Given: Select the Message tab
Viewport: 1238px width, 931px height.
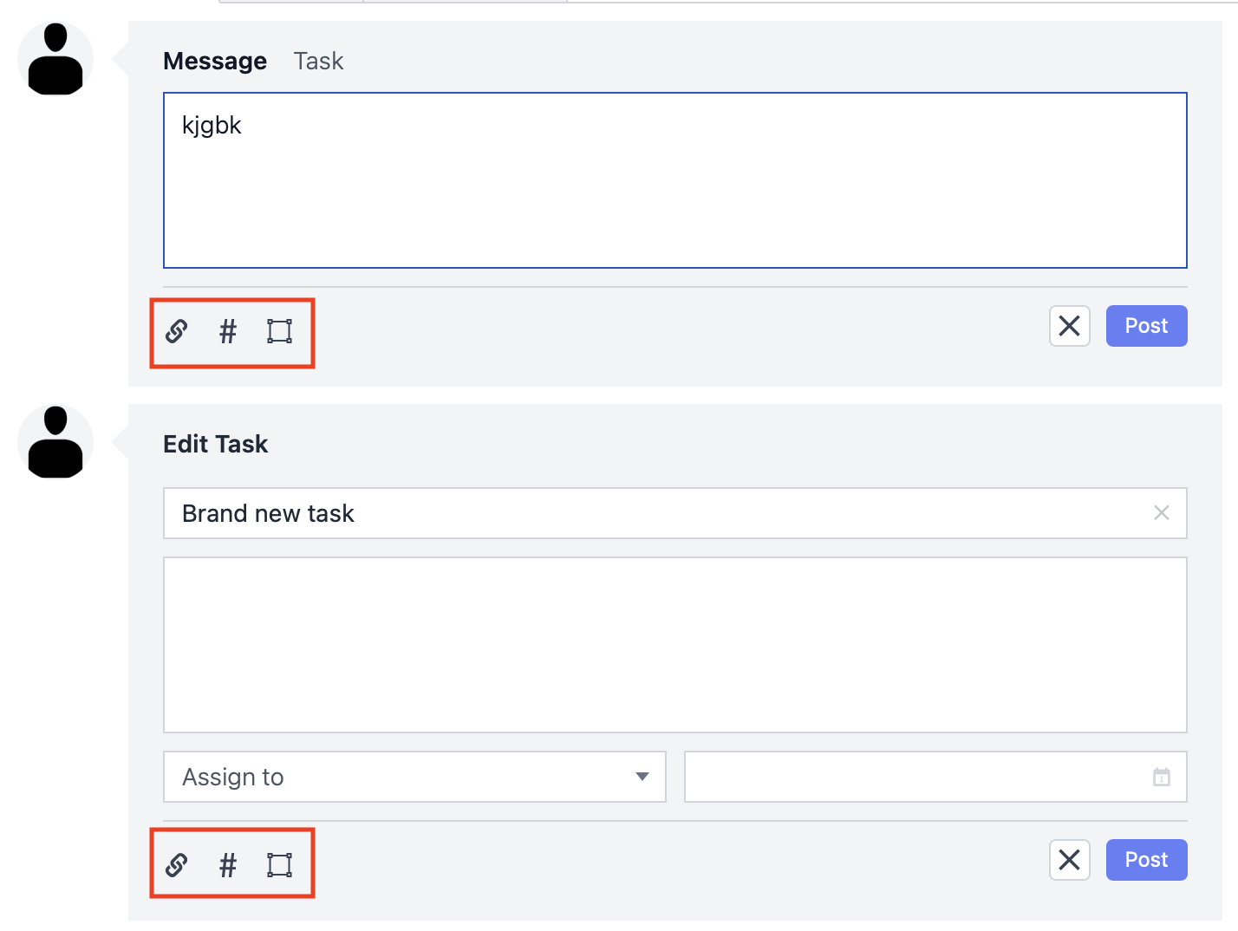Looking at the screenshot, I should [215, 61].
